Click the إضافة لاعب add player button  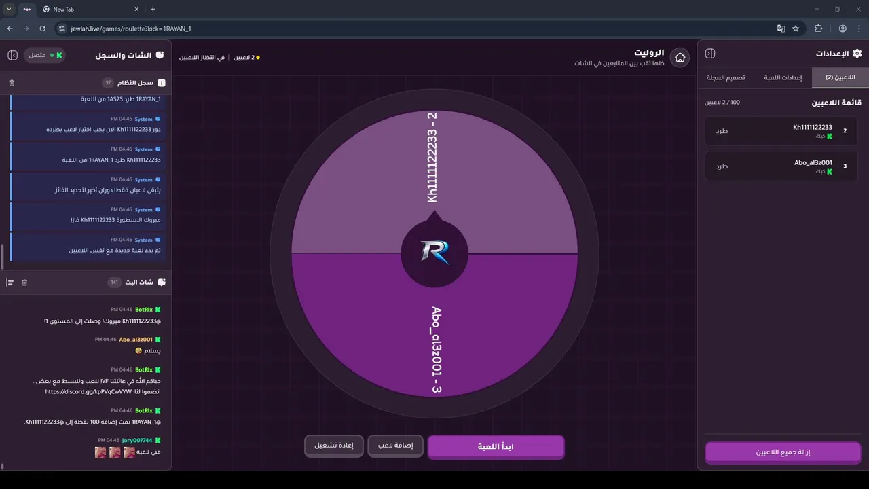point(395,446)
